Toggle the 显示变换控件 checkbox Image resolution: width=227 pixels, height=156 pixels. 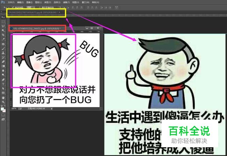point(39,7)
